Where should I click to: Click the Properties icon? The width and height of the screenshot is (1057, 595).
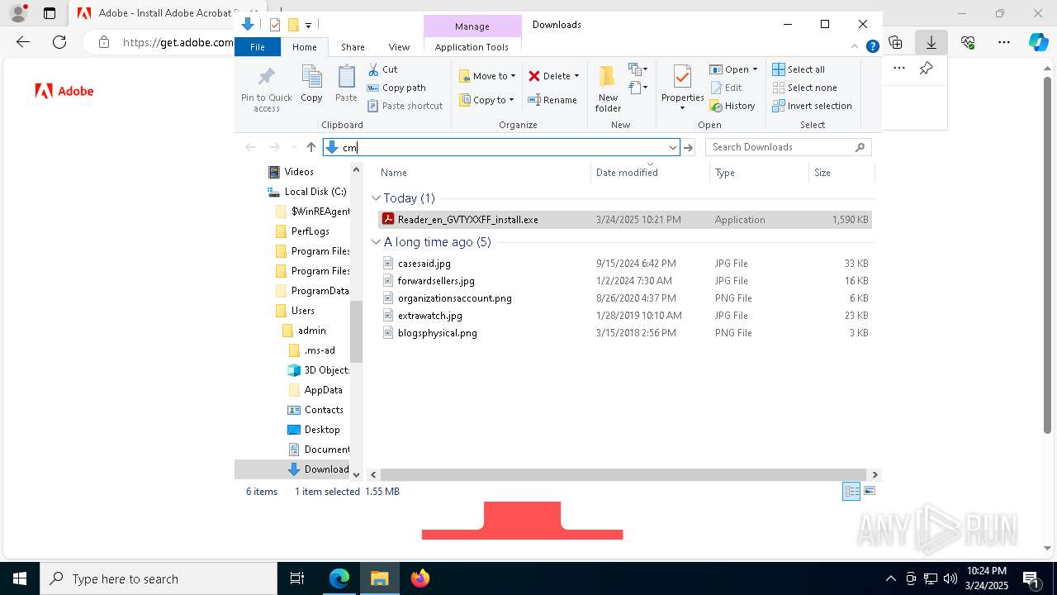[682, 78]
